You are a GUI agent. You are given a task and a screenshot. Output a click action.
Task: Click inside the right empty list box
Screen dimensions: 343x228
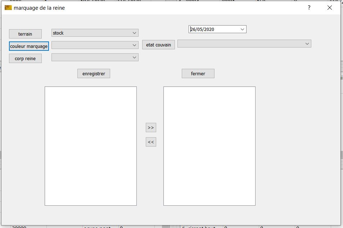(x=209, y=146)
